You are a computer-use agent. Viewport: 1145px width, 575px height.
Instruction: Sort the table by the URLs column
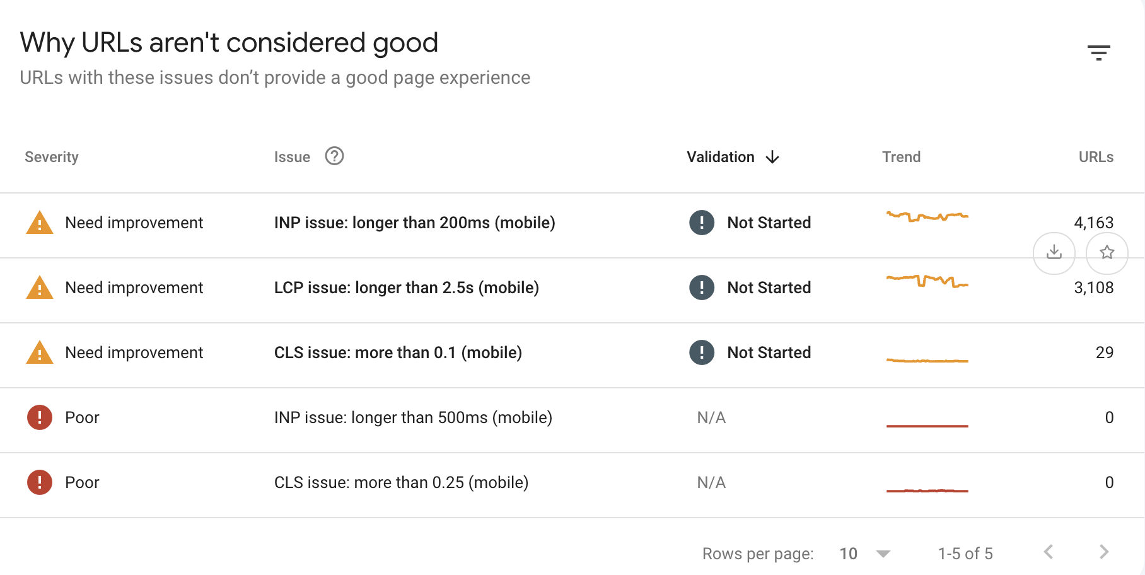(1095, 156)
